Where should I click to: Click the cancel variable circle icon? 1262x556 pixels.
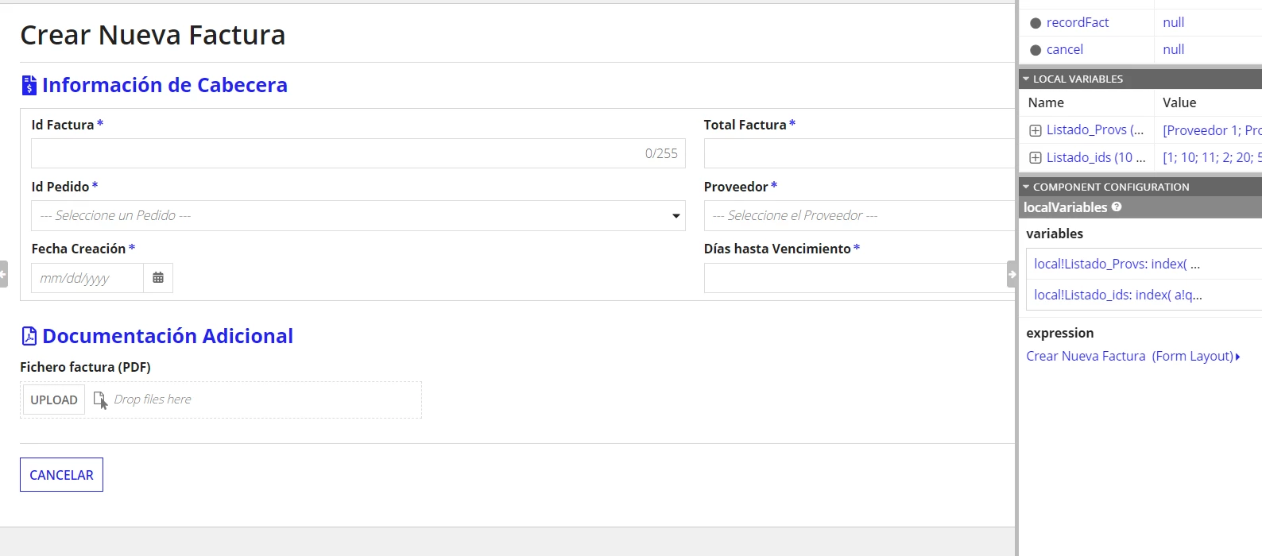click(x=1036, y=50)
